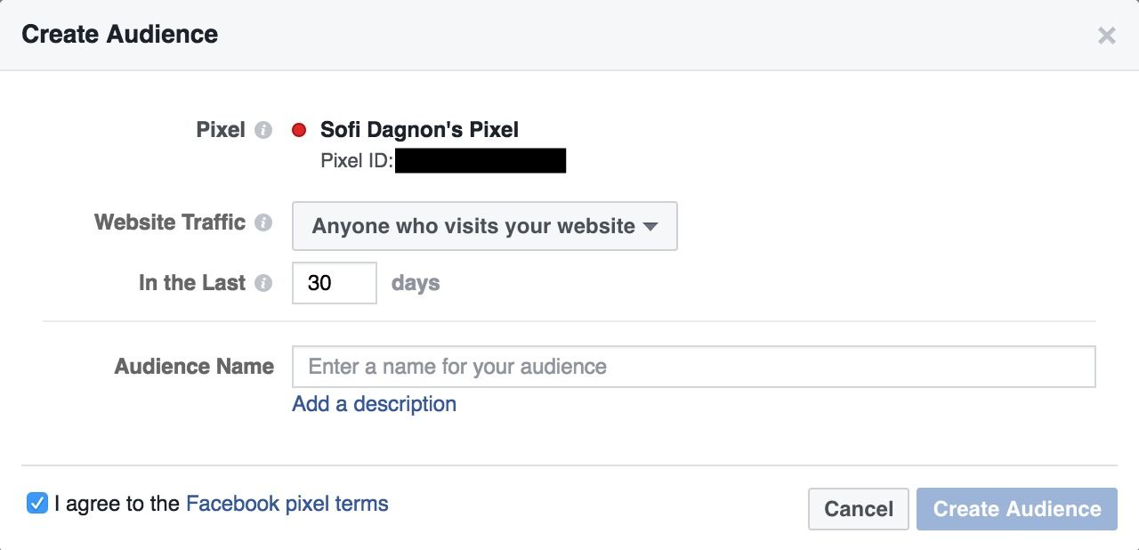Close the Create Audience dialog with X
Viewport: 1139px width, 550px height.
tap(1106, 36)
